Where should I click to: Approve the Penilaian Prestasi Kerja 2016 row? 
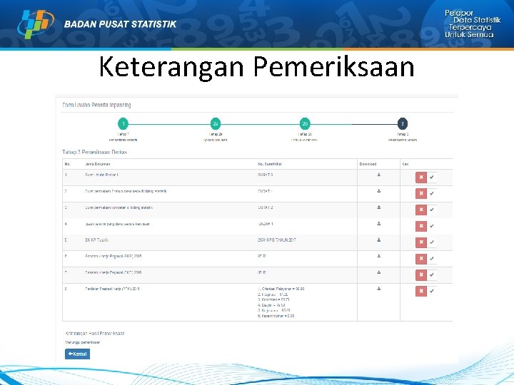[x=432, y=291]
